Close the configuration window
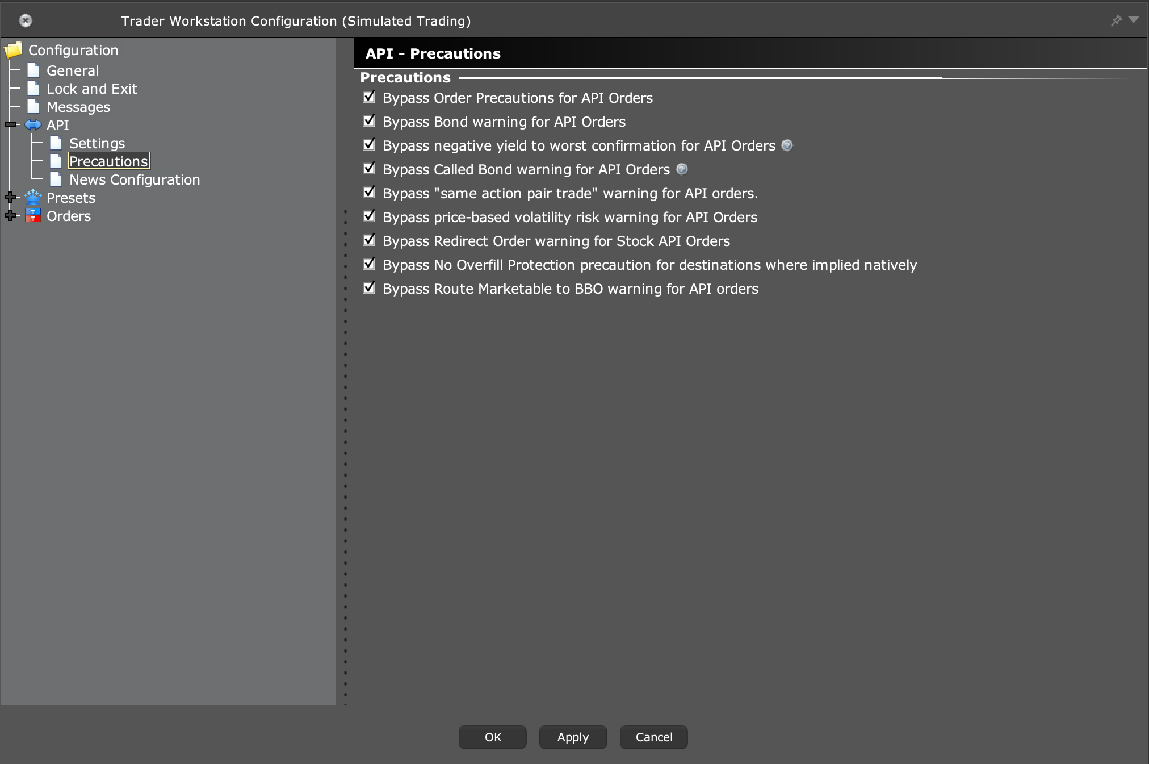 tap(26, 21)
